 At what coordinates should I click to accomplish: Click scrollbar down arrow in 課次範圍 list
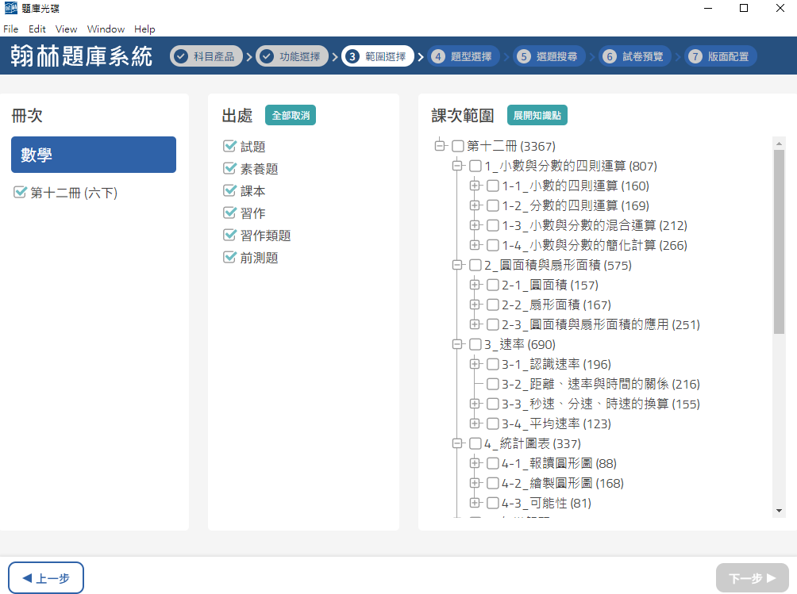coord(779,510)
